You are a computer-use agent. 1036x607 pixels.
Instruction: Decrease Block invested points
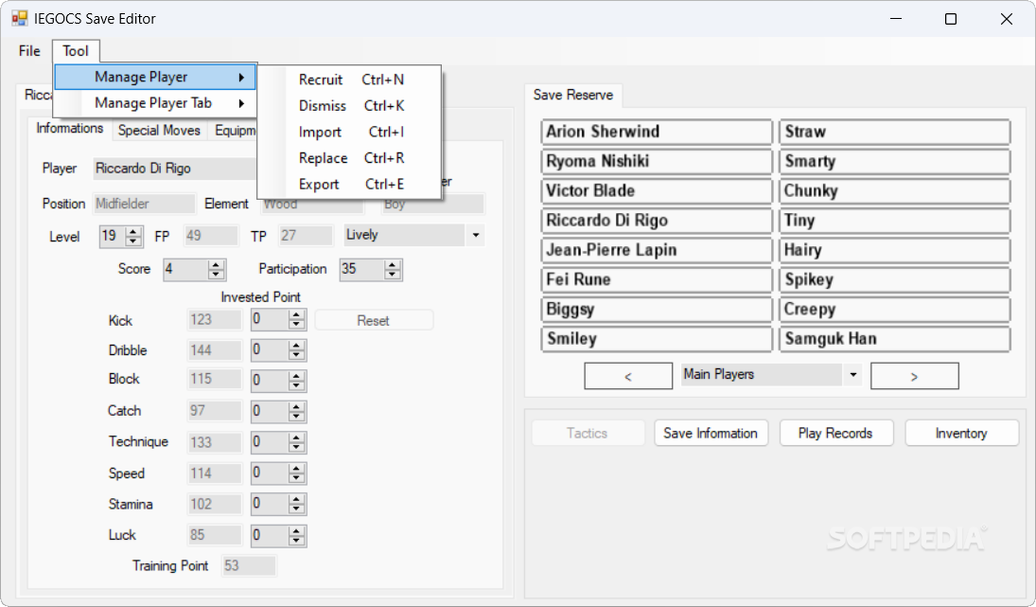coord(297,384)
